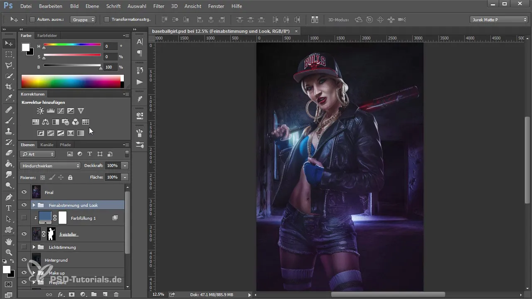532x299 pixels.
Task: Toggle the layer filter switch on
Action: pyautogui.click(x=127, y=154)
